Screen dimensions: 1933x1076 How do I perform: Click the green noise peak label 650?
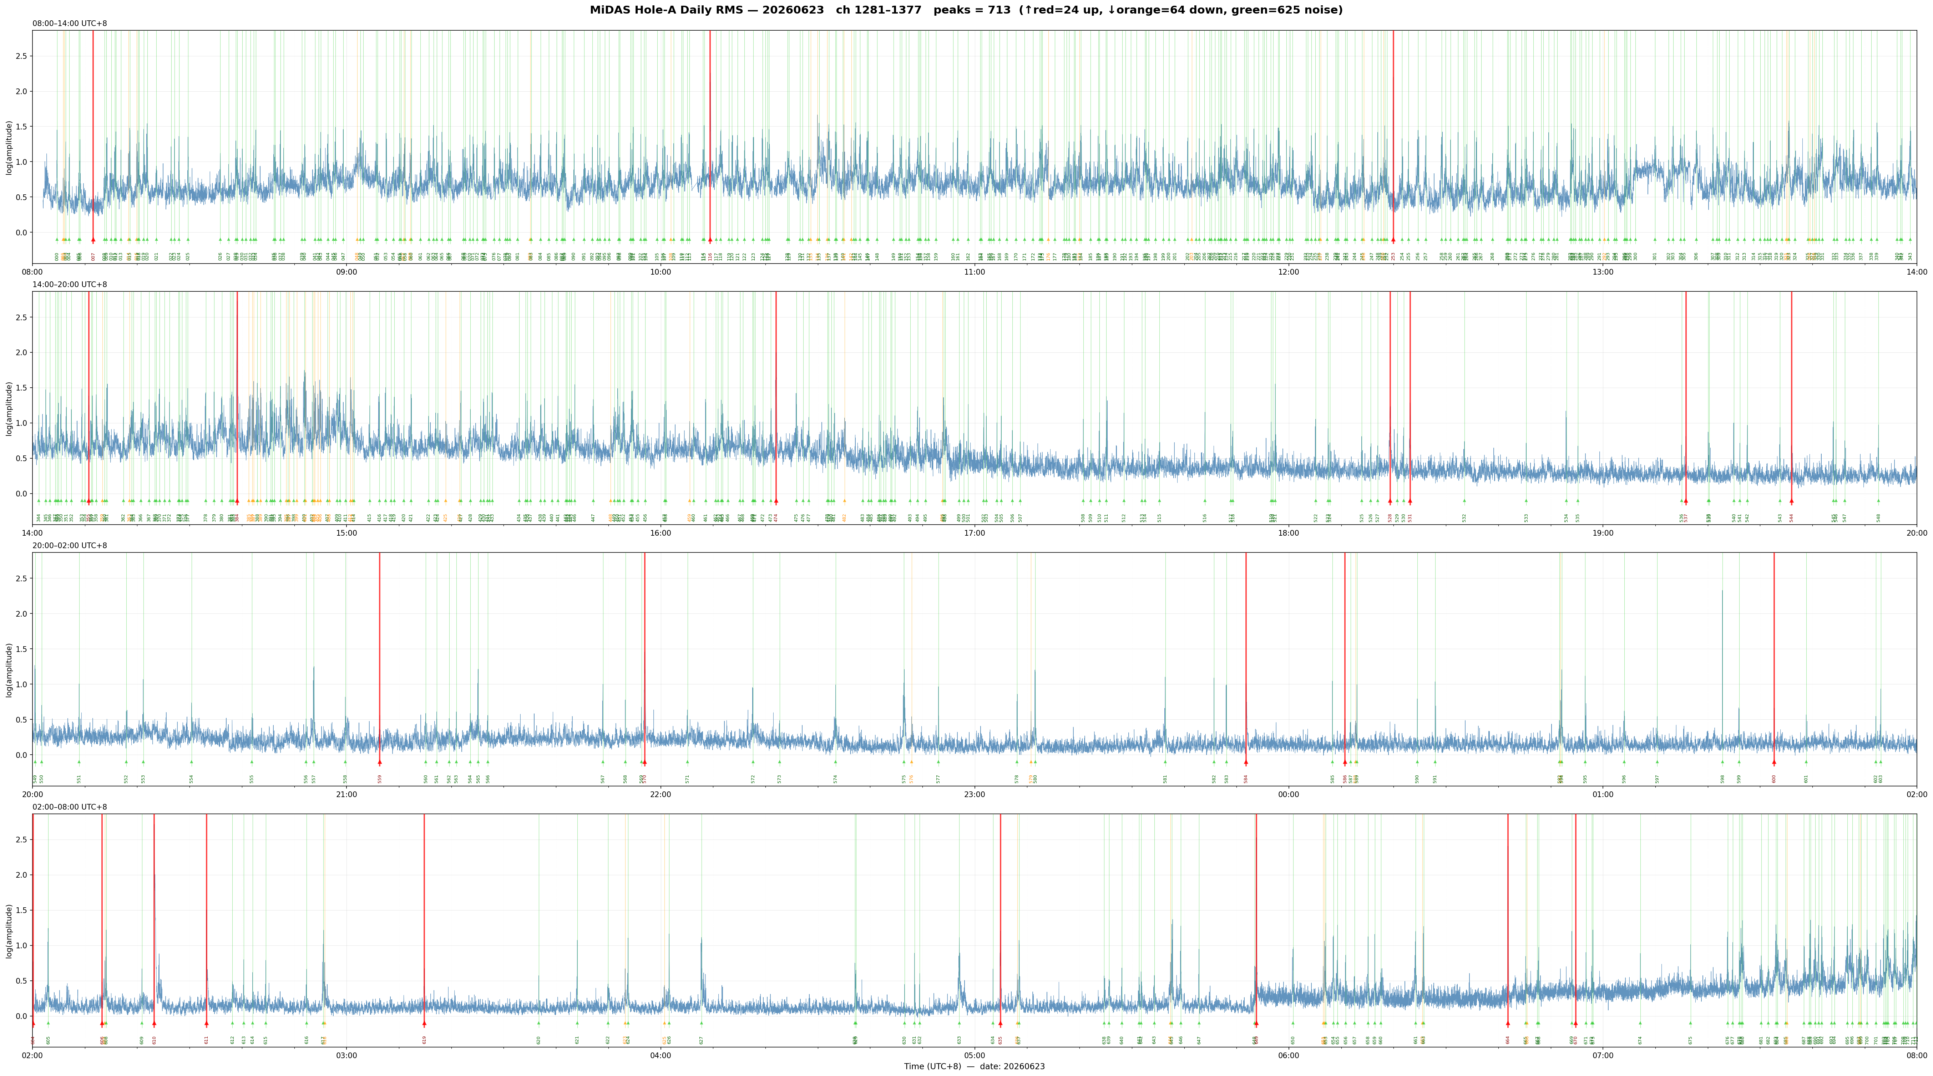coord(1293,1040)
